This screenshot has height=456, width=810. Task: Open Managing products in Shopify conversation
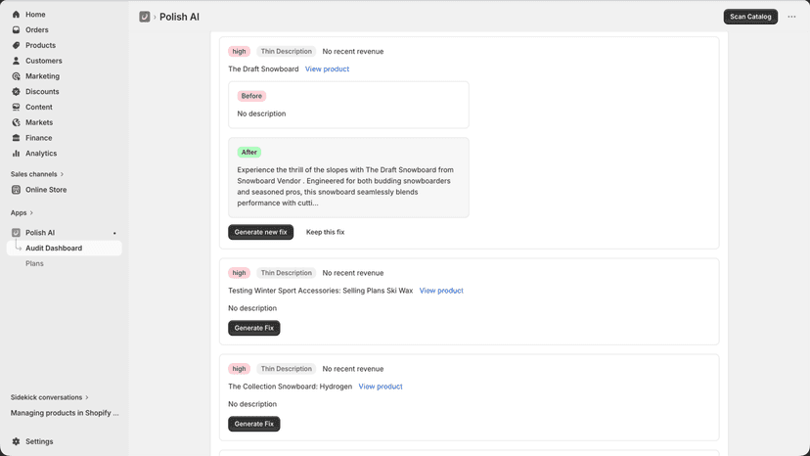tap(65, 413)
